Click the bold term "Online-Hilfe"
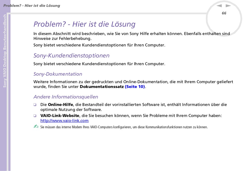 61,105
